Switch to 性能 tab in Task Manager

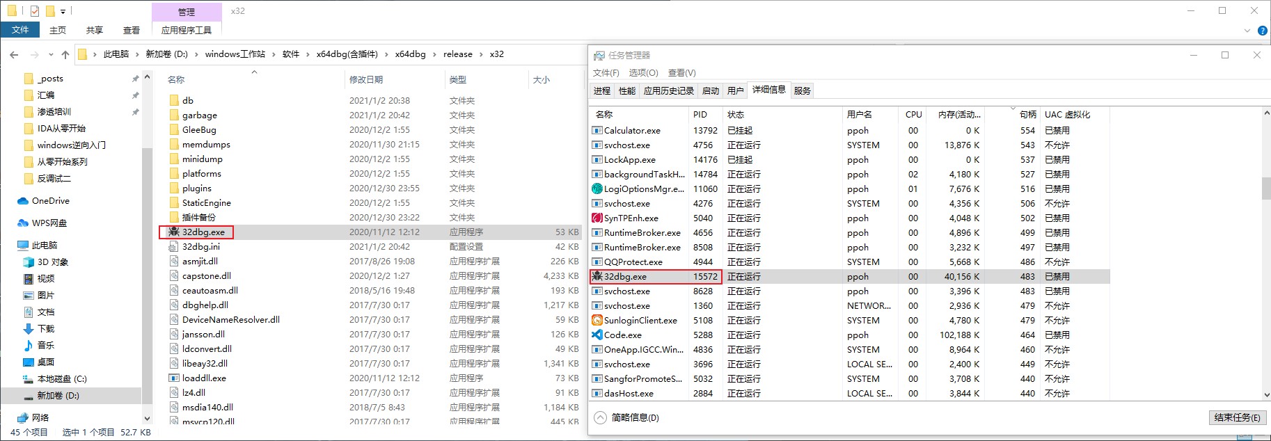pos(627,90)
